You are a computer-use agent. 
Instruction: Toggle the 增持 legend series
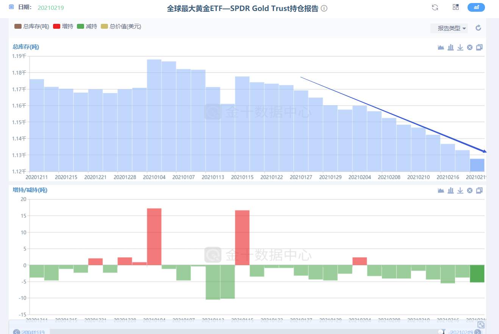(63, 26)
